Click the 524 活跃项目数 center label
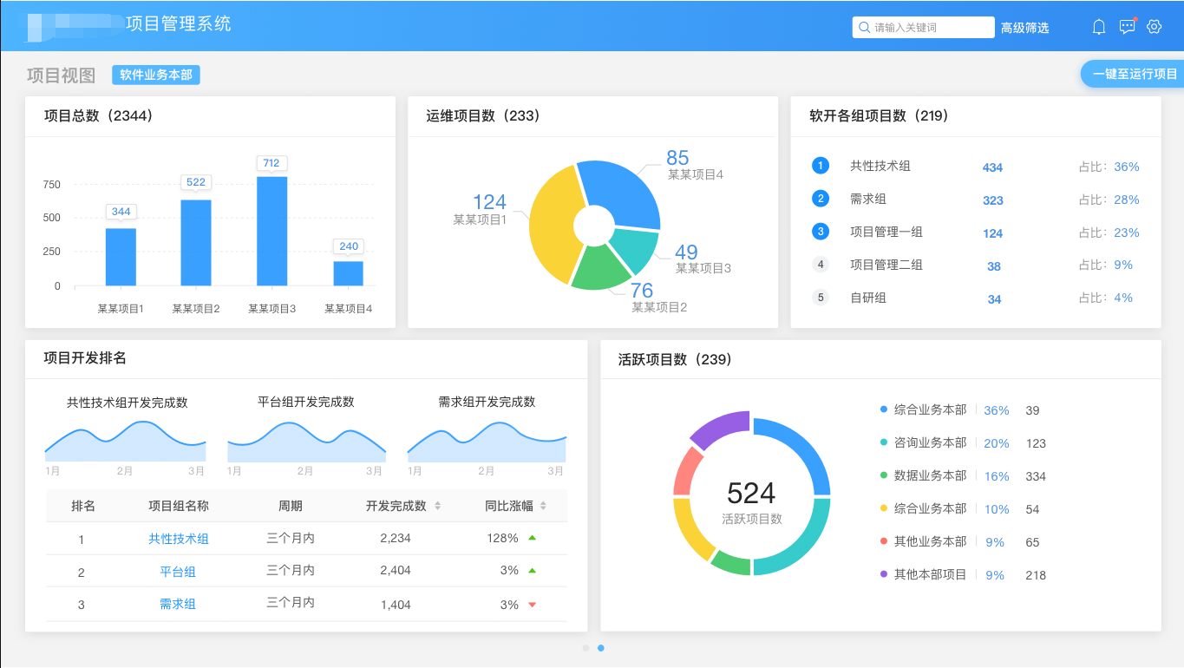This screenshot has height=668, width=1184. 751,501
